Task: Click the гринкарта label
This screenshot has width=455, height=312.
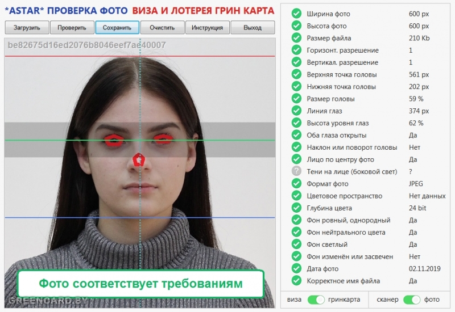Action: [x=344, y=300]
